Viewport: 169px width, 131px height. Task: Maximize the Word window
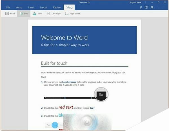point(159,2)
